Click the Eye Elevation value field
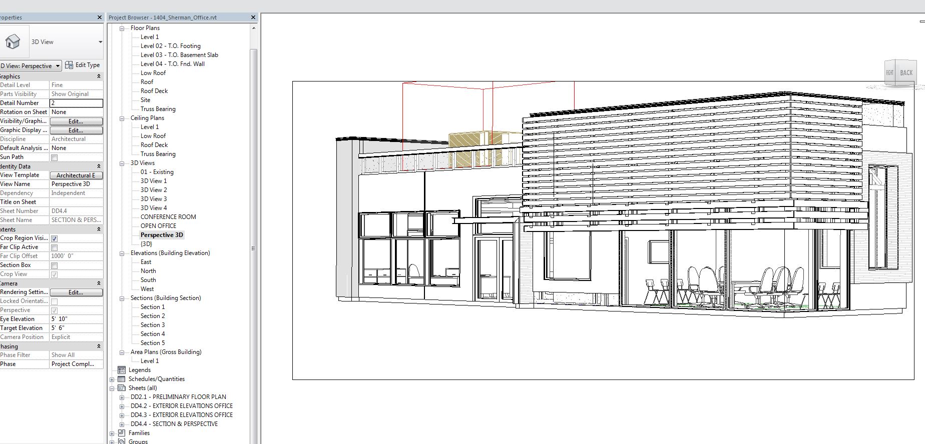925x444 pixels. (x=76, y=319)
